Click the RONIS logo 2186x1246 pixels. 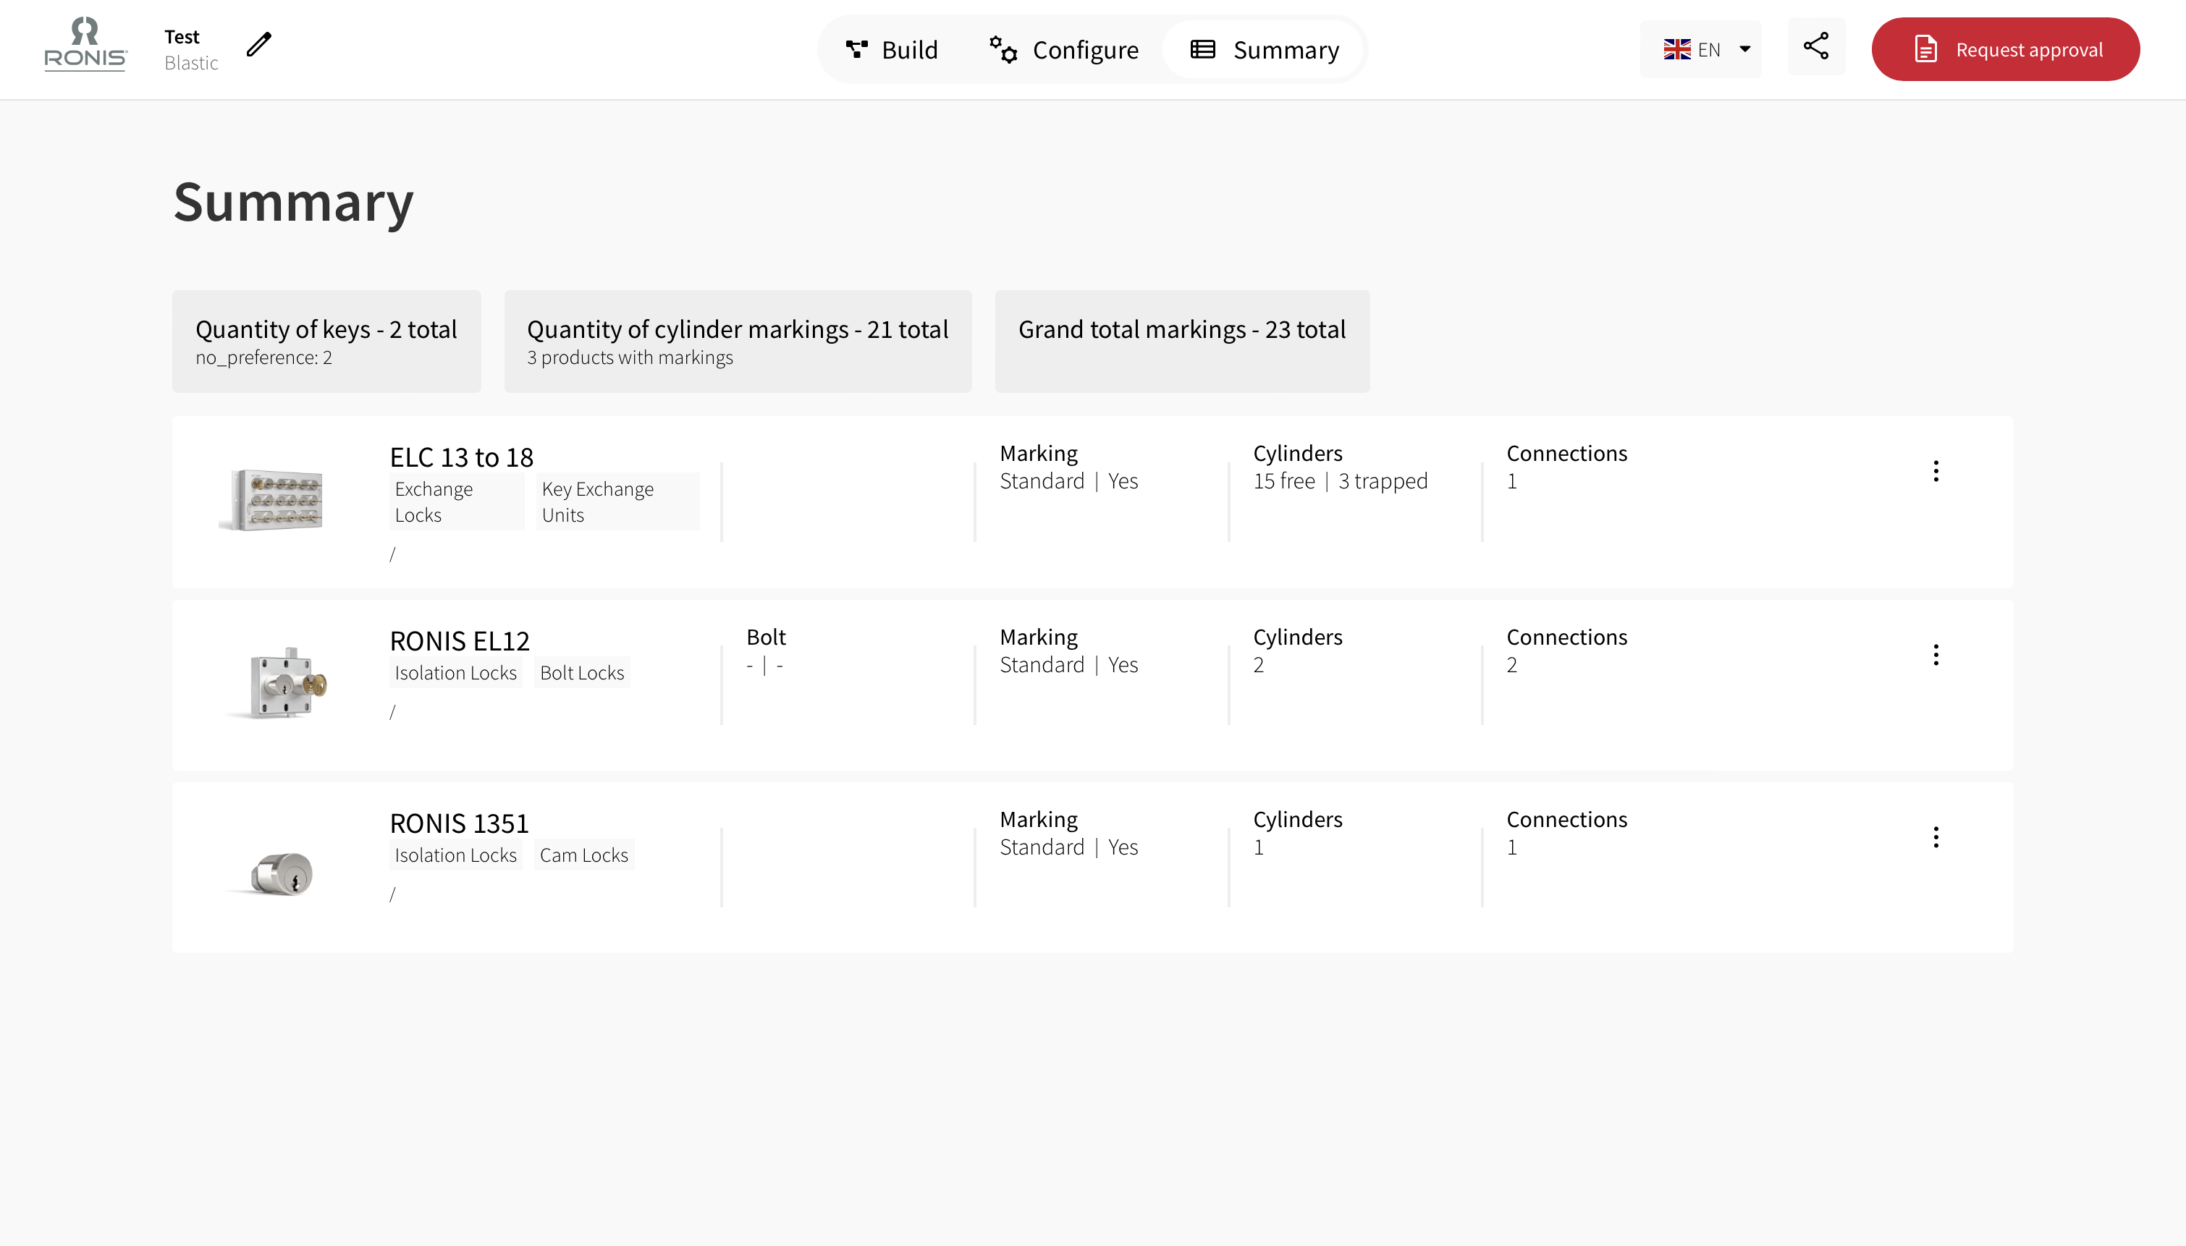coord(85,46)
